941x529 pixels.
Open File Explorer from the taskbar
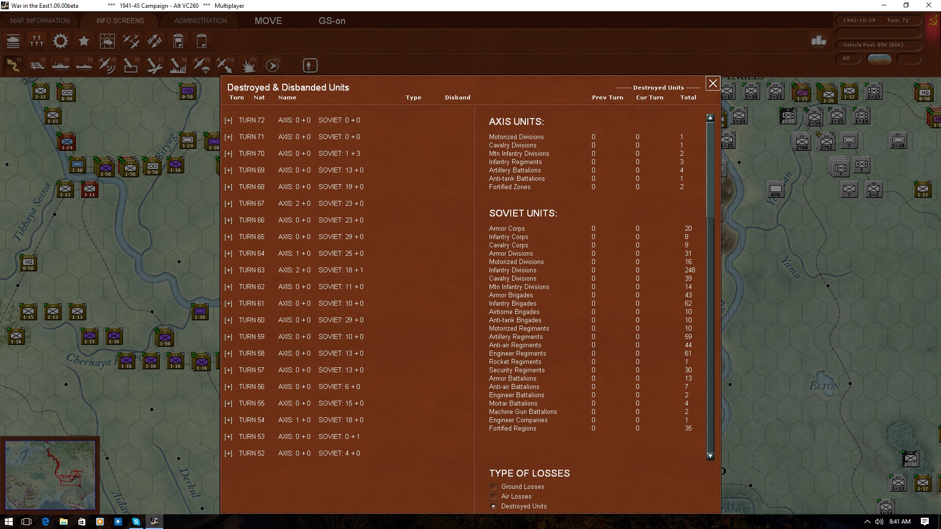[63, 522]
